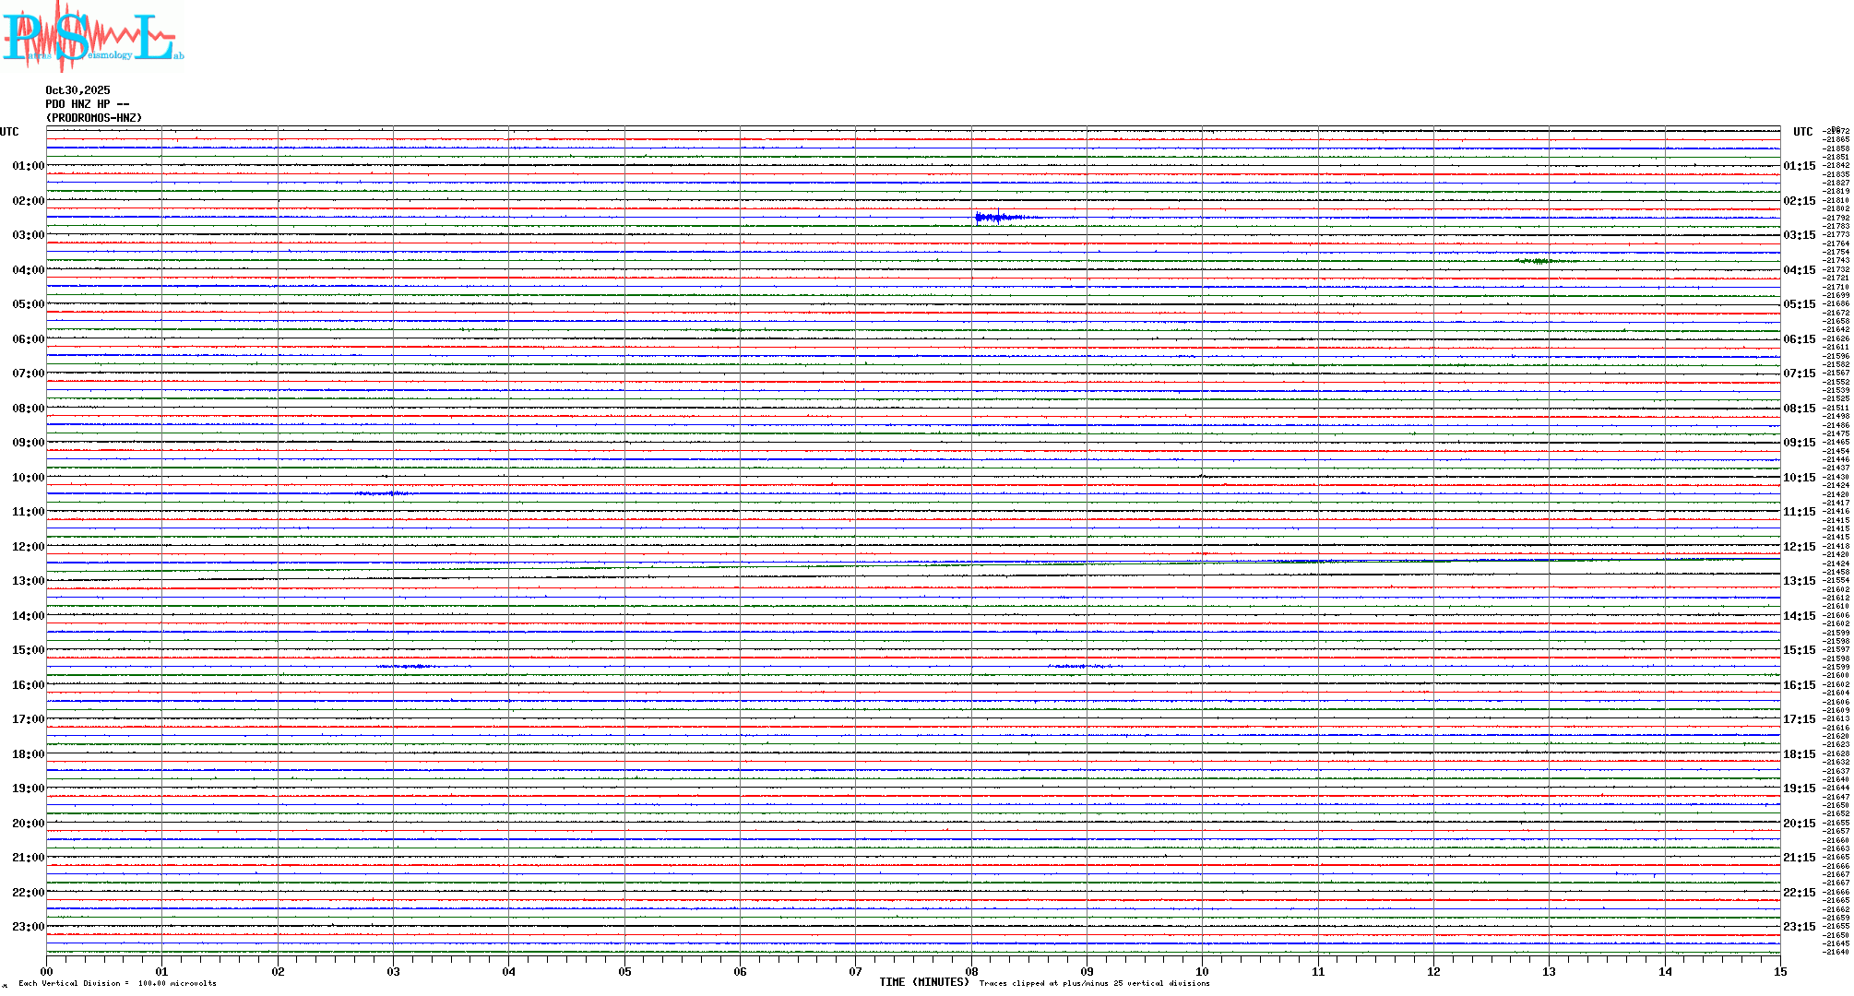
Task: Click the 06:00 hour label on left
Action: (28, 339)
